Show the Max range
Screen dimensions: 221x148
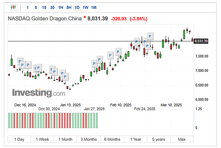coord(182,139)
